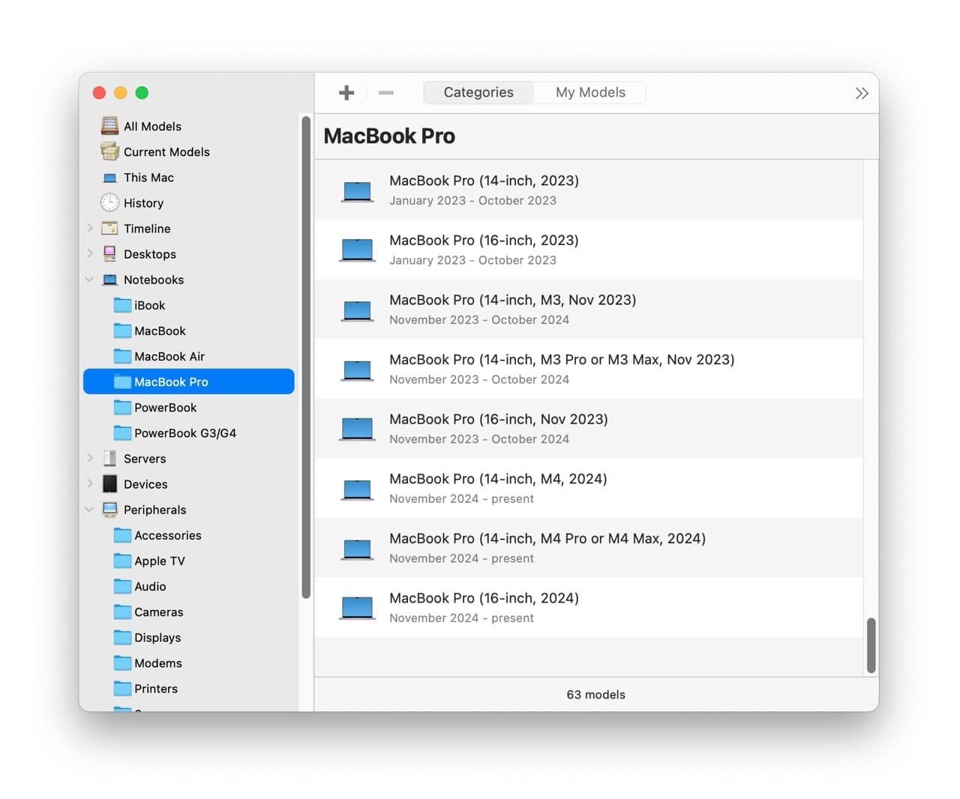Select MacBook Pro (14-inch, M3 Pro or M3 Max, Nov 2023)
Screen dimensions: 960x799
click(589, 369)
